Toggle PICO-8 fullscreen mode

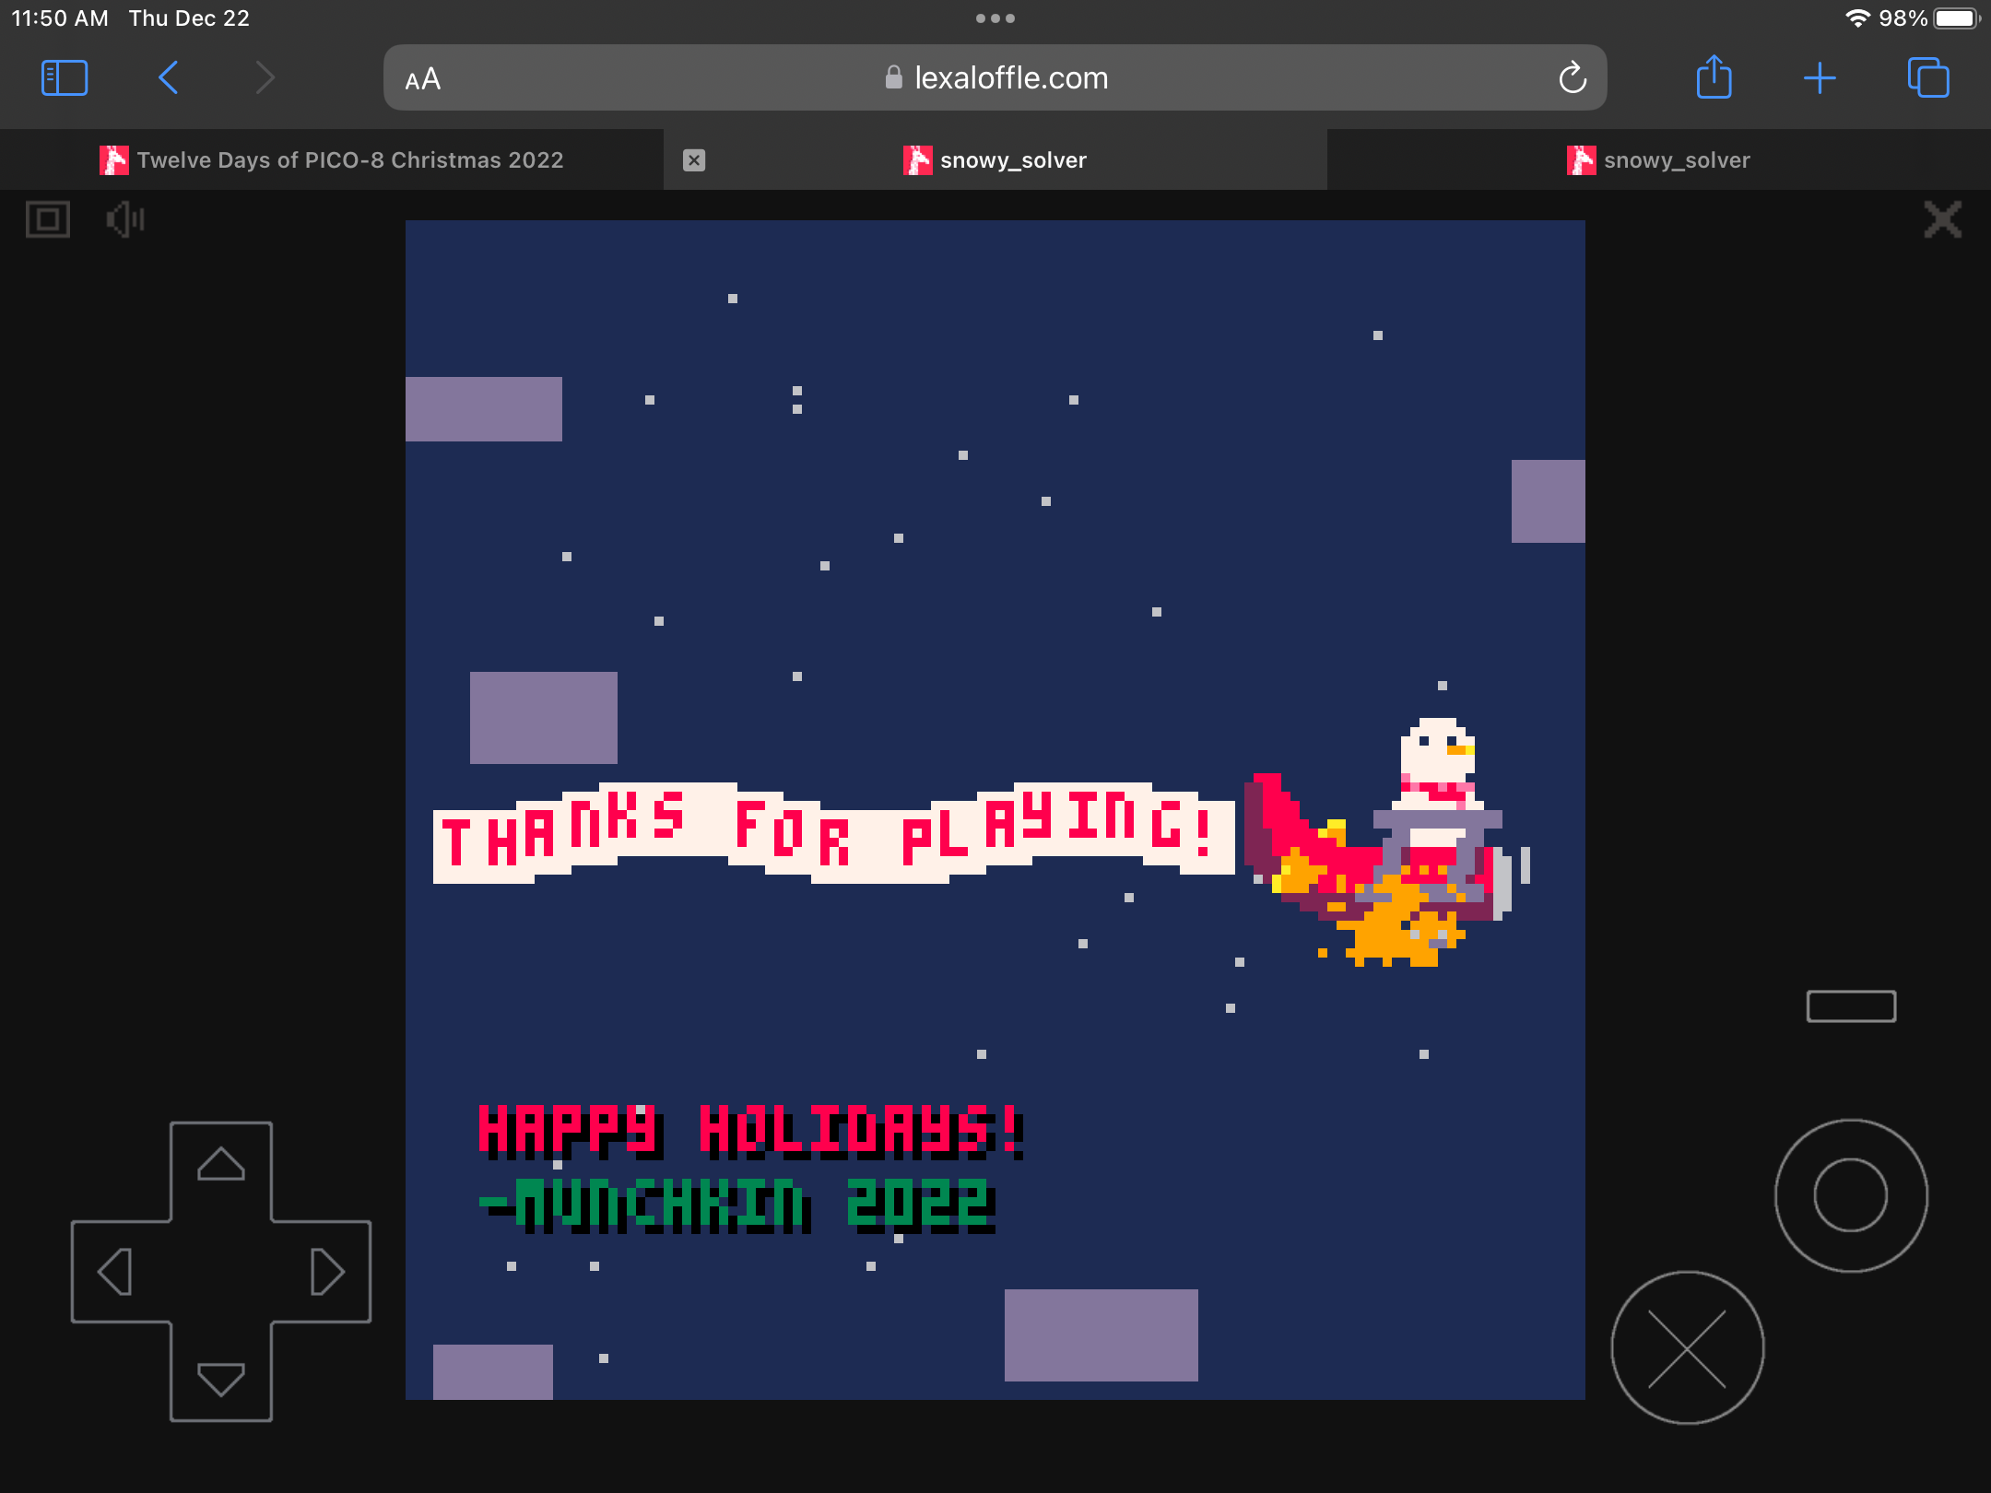click(48, 220)
